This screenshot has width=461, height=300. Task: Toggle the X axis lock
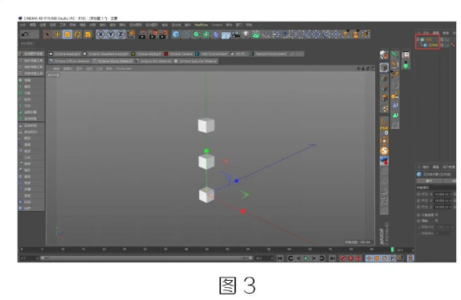pos(100,34)
